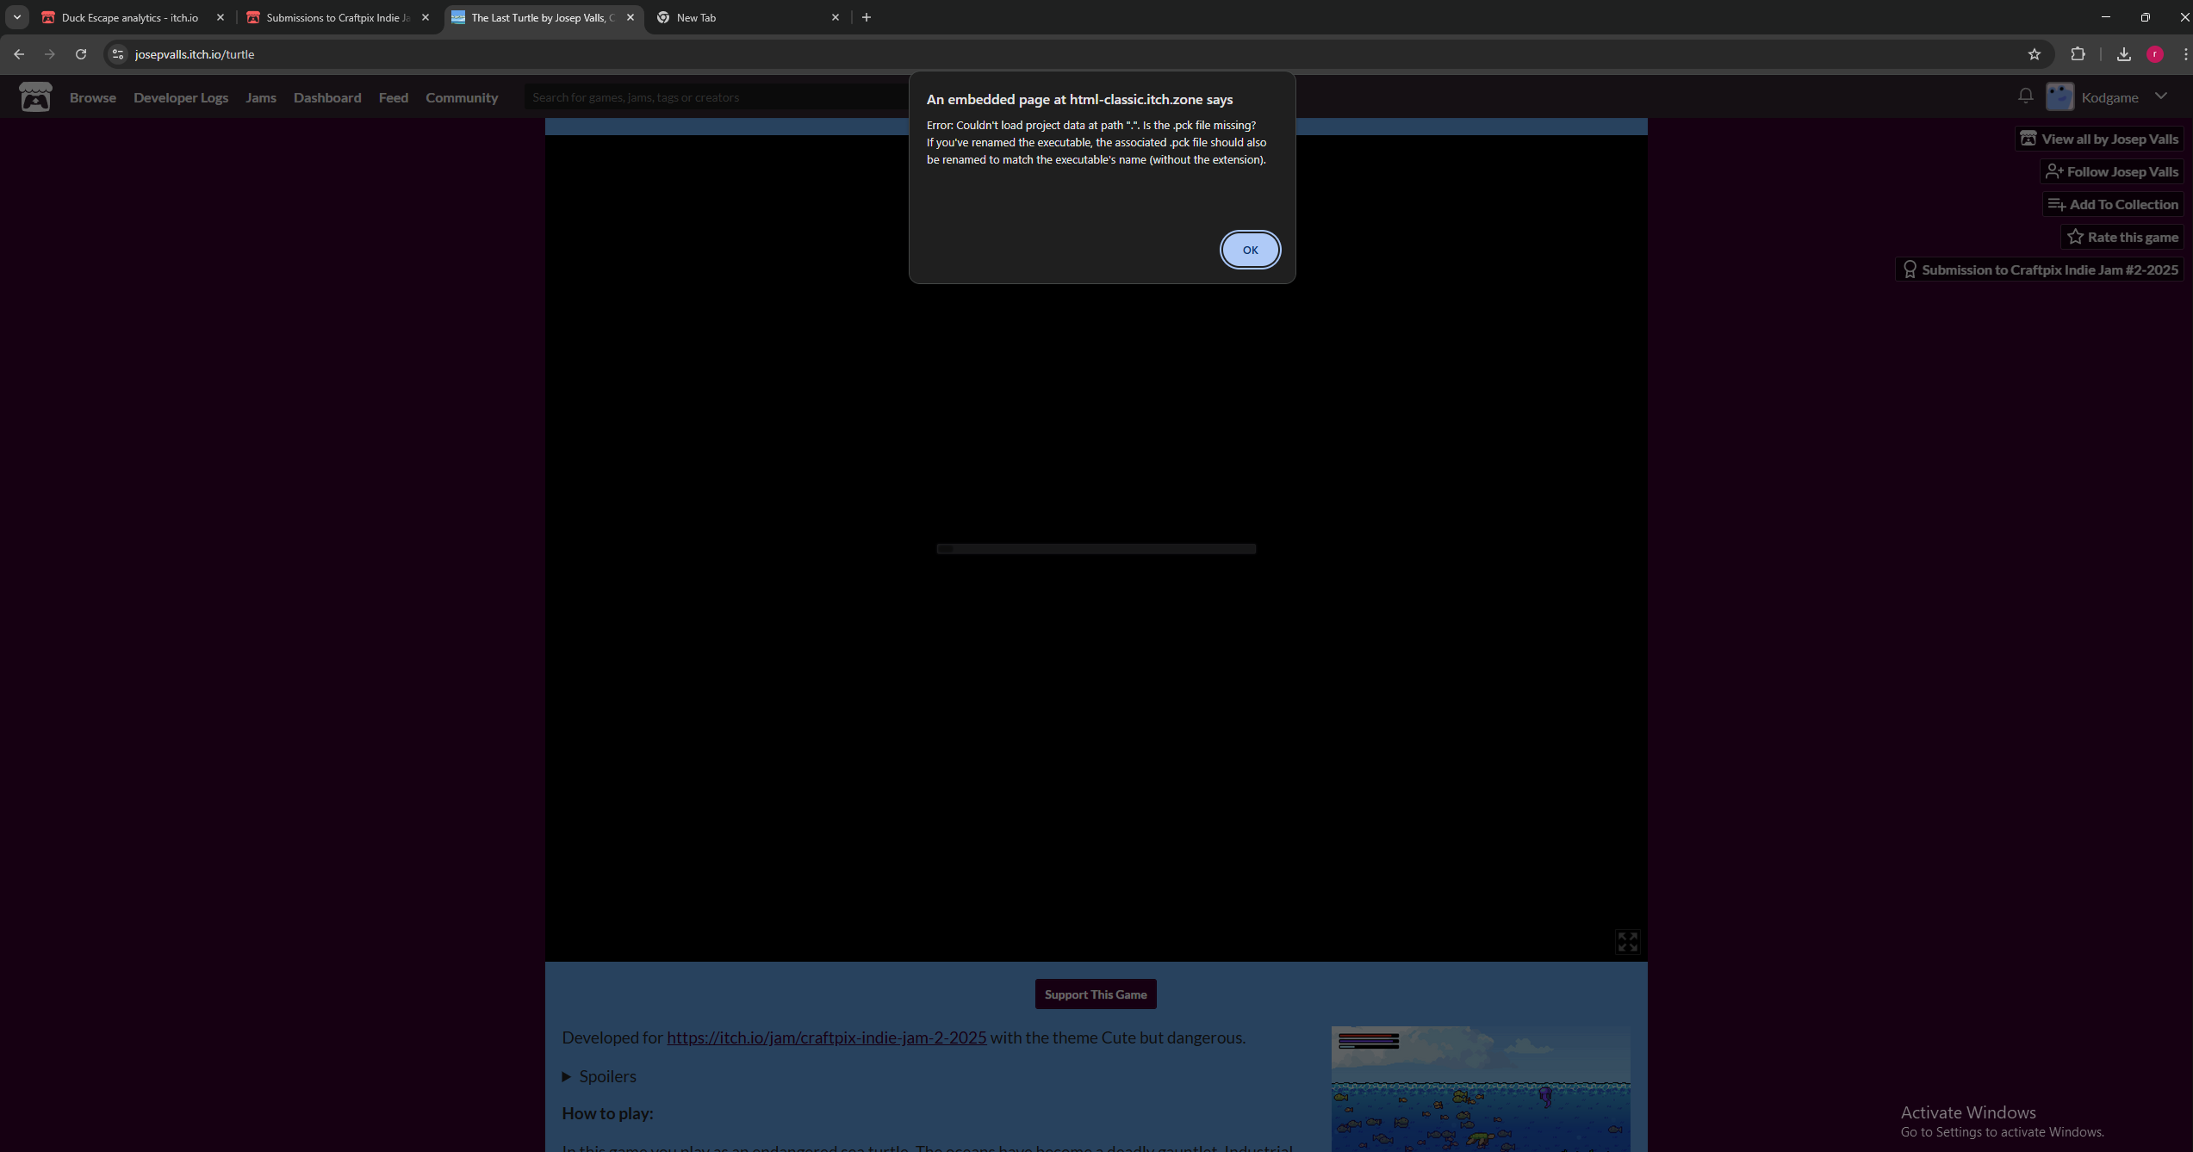Click the notifications bell icon
Viewport: 2193px width, 1152px height.
pyautogui.click(x=2025, y=96)
